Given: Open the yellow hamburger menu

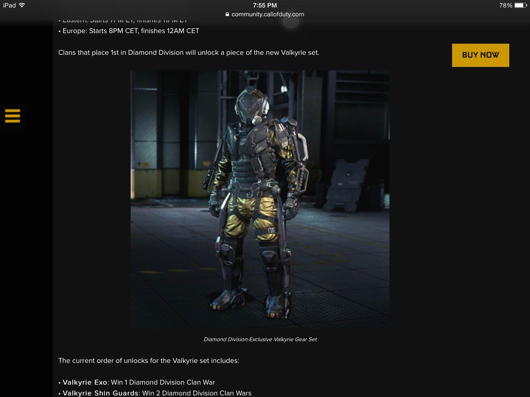Looking at the screenshot, I should pos(12,116).
